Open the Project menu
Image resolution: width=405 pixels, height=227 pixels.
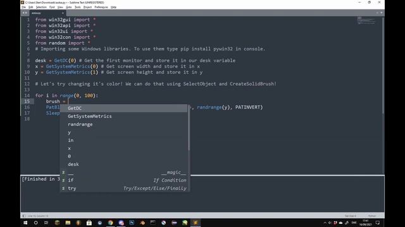click(87, 7)
